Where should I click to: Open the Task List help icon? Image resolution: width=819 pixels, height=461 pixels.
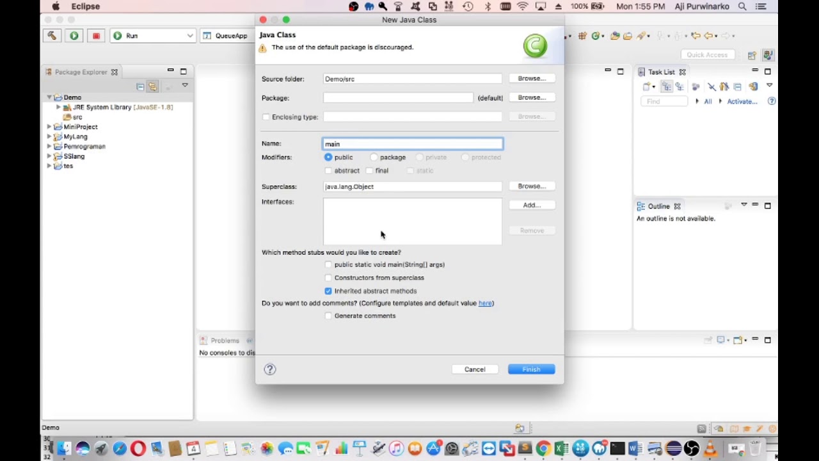[x=772, y=101]
